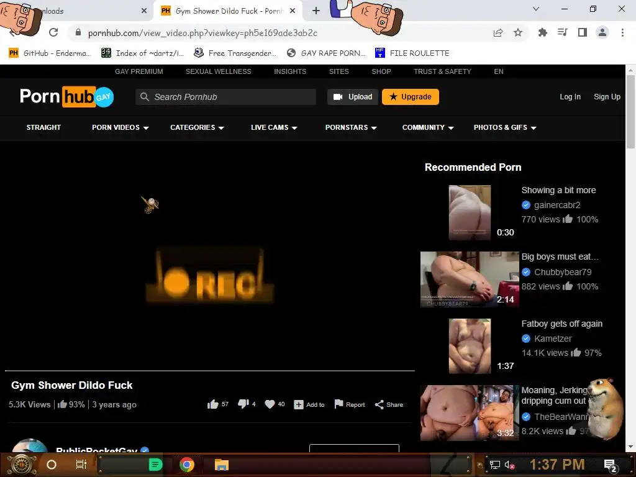Share this page from the address bar
Screen dimensions: 636x477
click(x=498, y=33)
